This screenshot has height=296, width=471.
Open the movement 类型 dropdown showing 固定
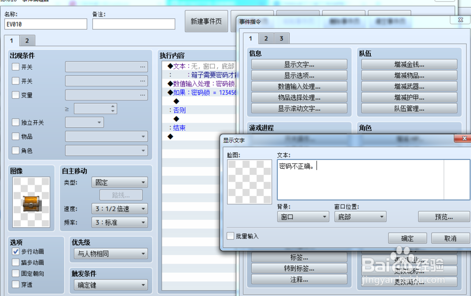point(120,182)
